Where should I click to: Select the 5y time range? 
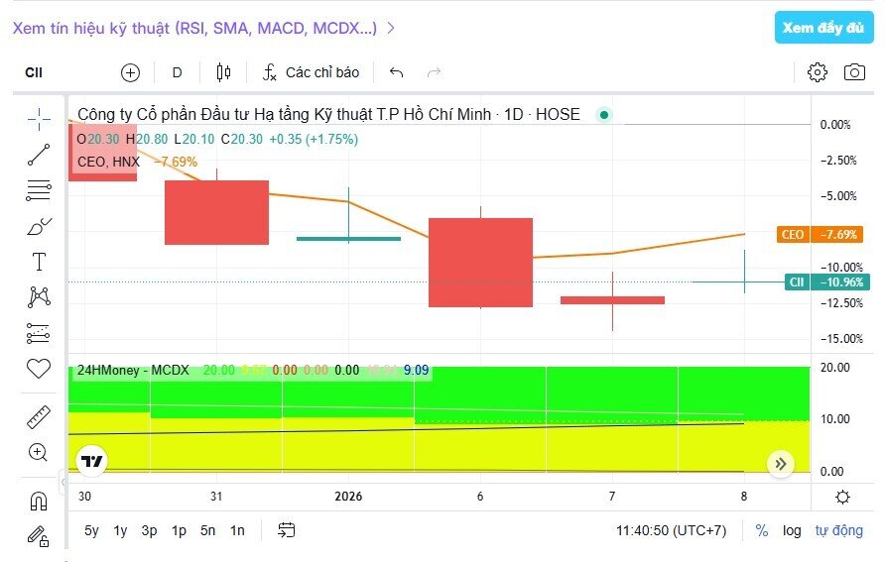point(91,530)
